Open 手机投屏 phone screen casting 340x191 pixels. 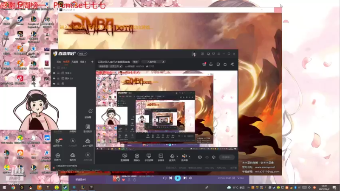149,157
